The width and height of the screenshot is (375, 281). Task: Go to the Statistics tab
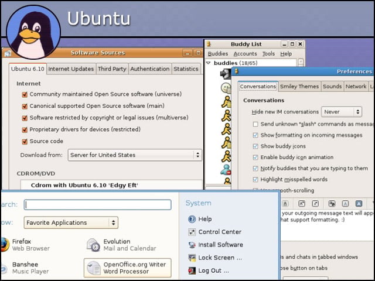[x=186, y=69]
